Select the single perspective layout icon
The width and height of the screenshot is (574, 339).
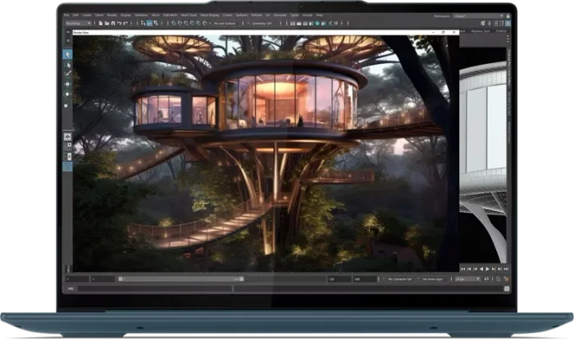coord(67,137)
